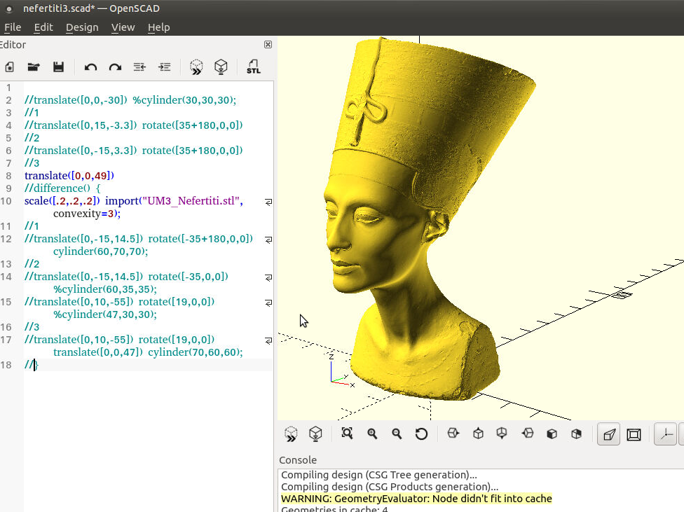
Task: Click the View All icon
Action: click(x=347, y=434)
